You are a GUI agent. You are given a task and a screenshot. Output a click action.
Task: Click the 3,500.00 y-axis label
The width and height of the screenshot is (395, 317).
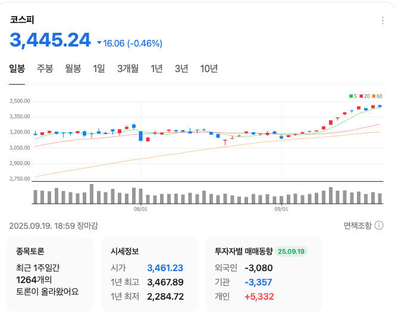[20, 101]
